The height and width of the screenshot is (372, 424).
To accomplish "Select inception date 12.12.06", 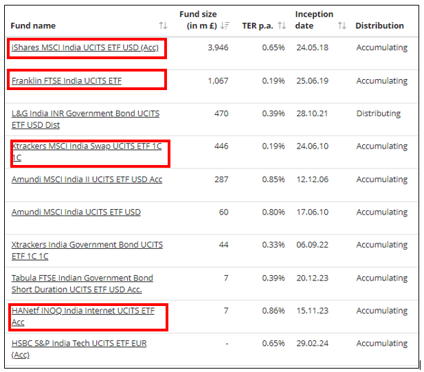I will click(x=312, y=179).
